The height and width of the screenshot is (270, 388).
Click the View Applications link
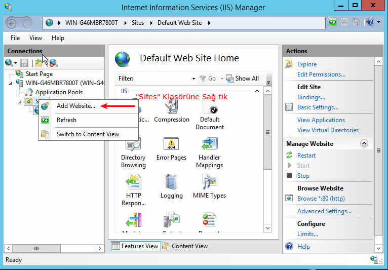pos(321,120)
